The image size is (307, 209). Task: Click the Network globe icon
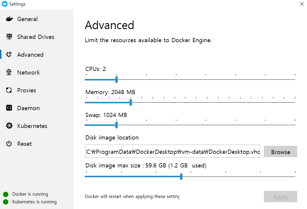[x=9, y=72]
